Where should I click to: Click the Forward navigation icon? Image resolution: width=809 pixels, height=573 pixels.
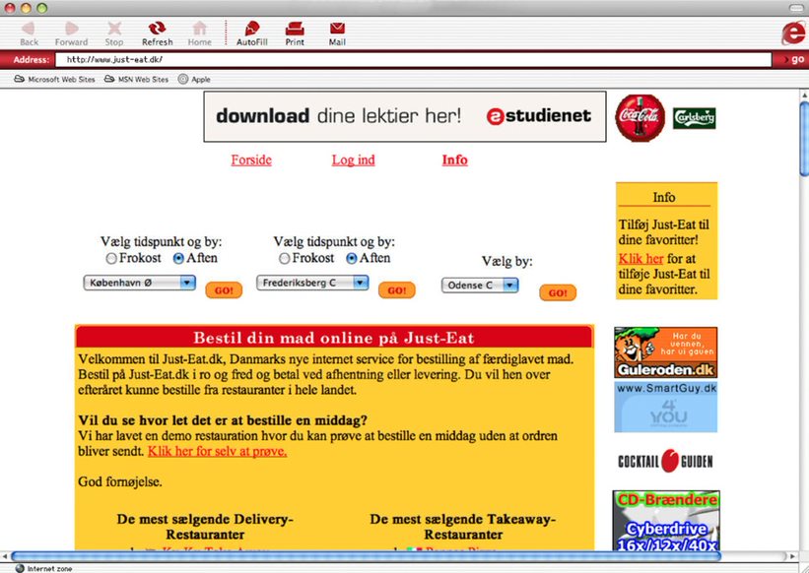[71, 29]
